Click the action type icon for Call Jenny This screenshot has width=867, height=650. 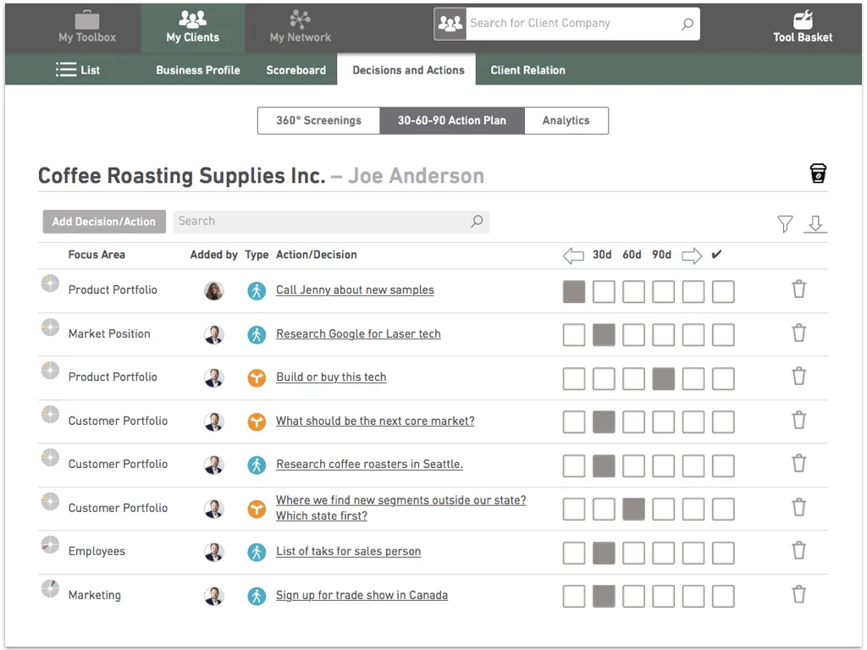(x=257, y=290)
